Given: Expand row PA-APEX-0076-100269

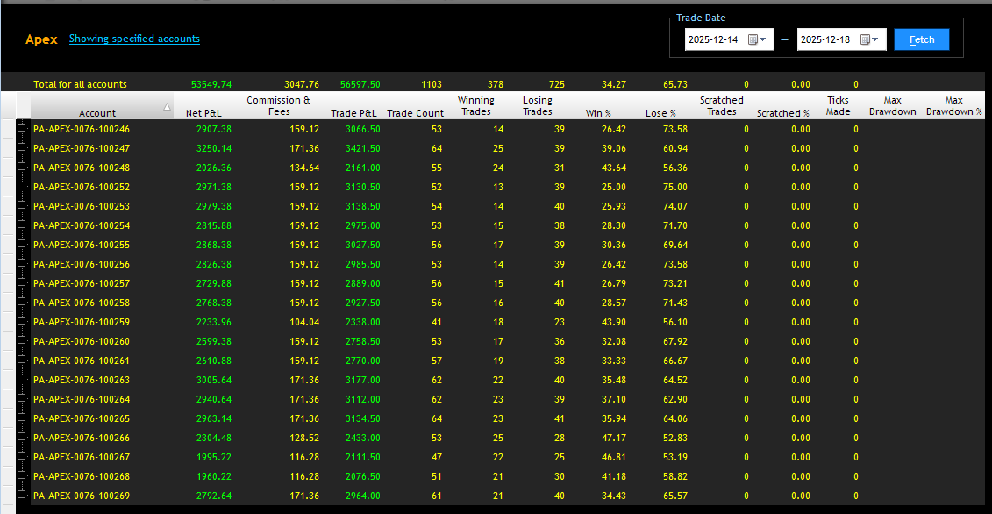Looking at the screenshot, I should point(22,495).
